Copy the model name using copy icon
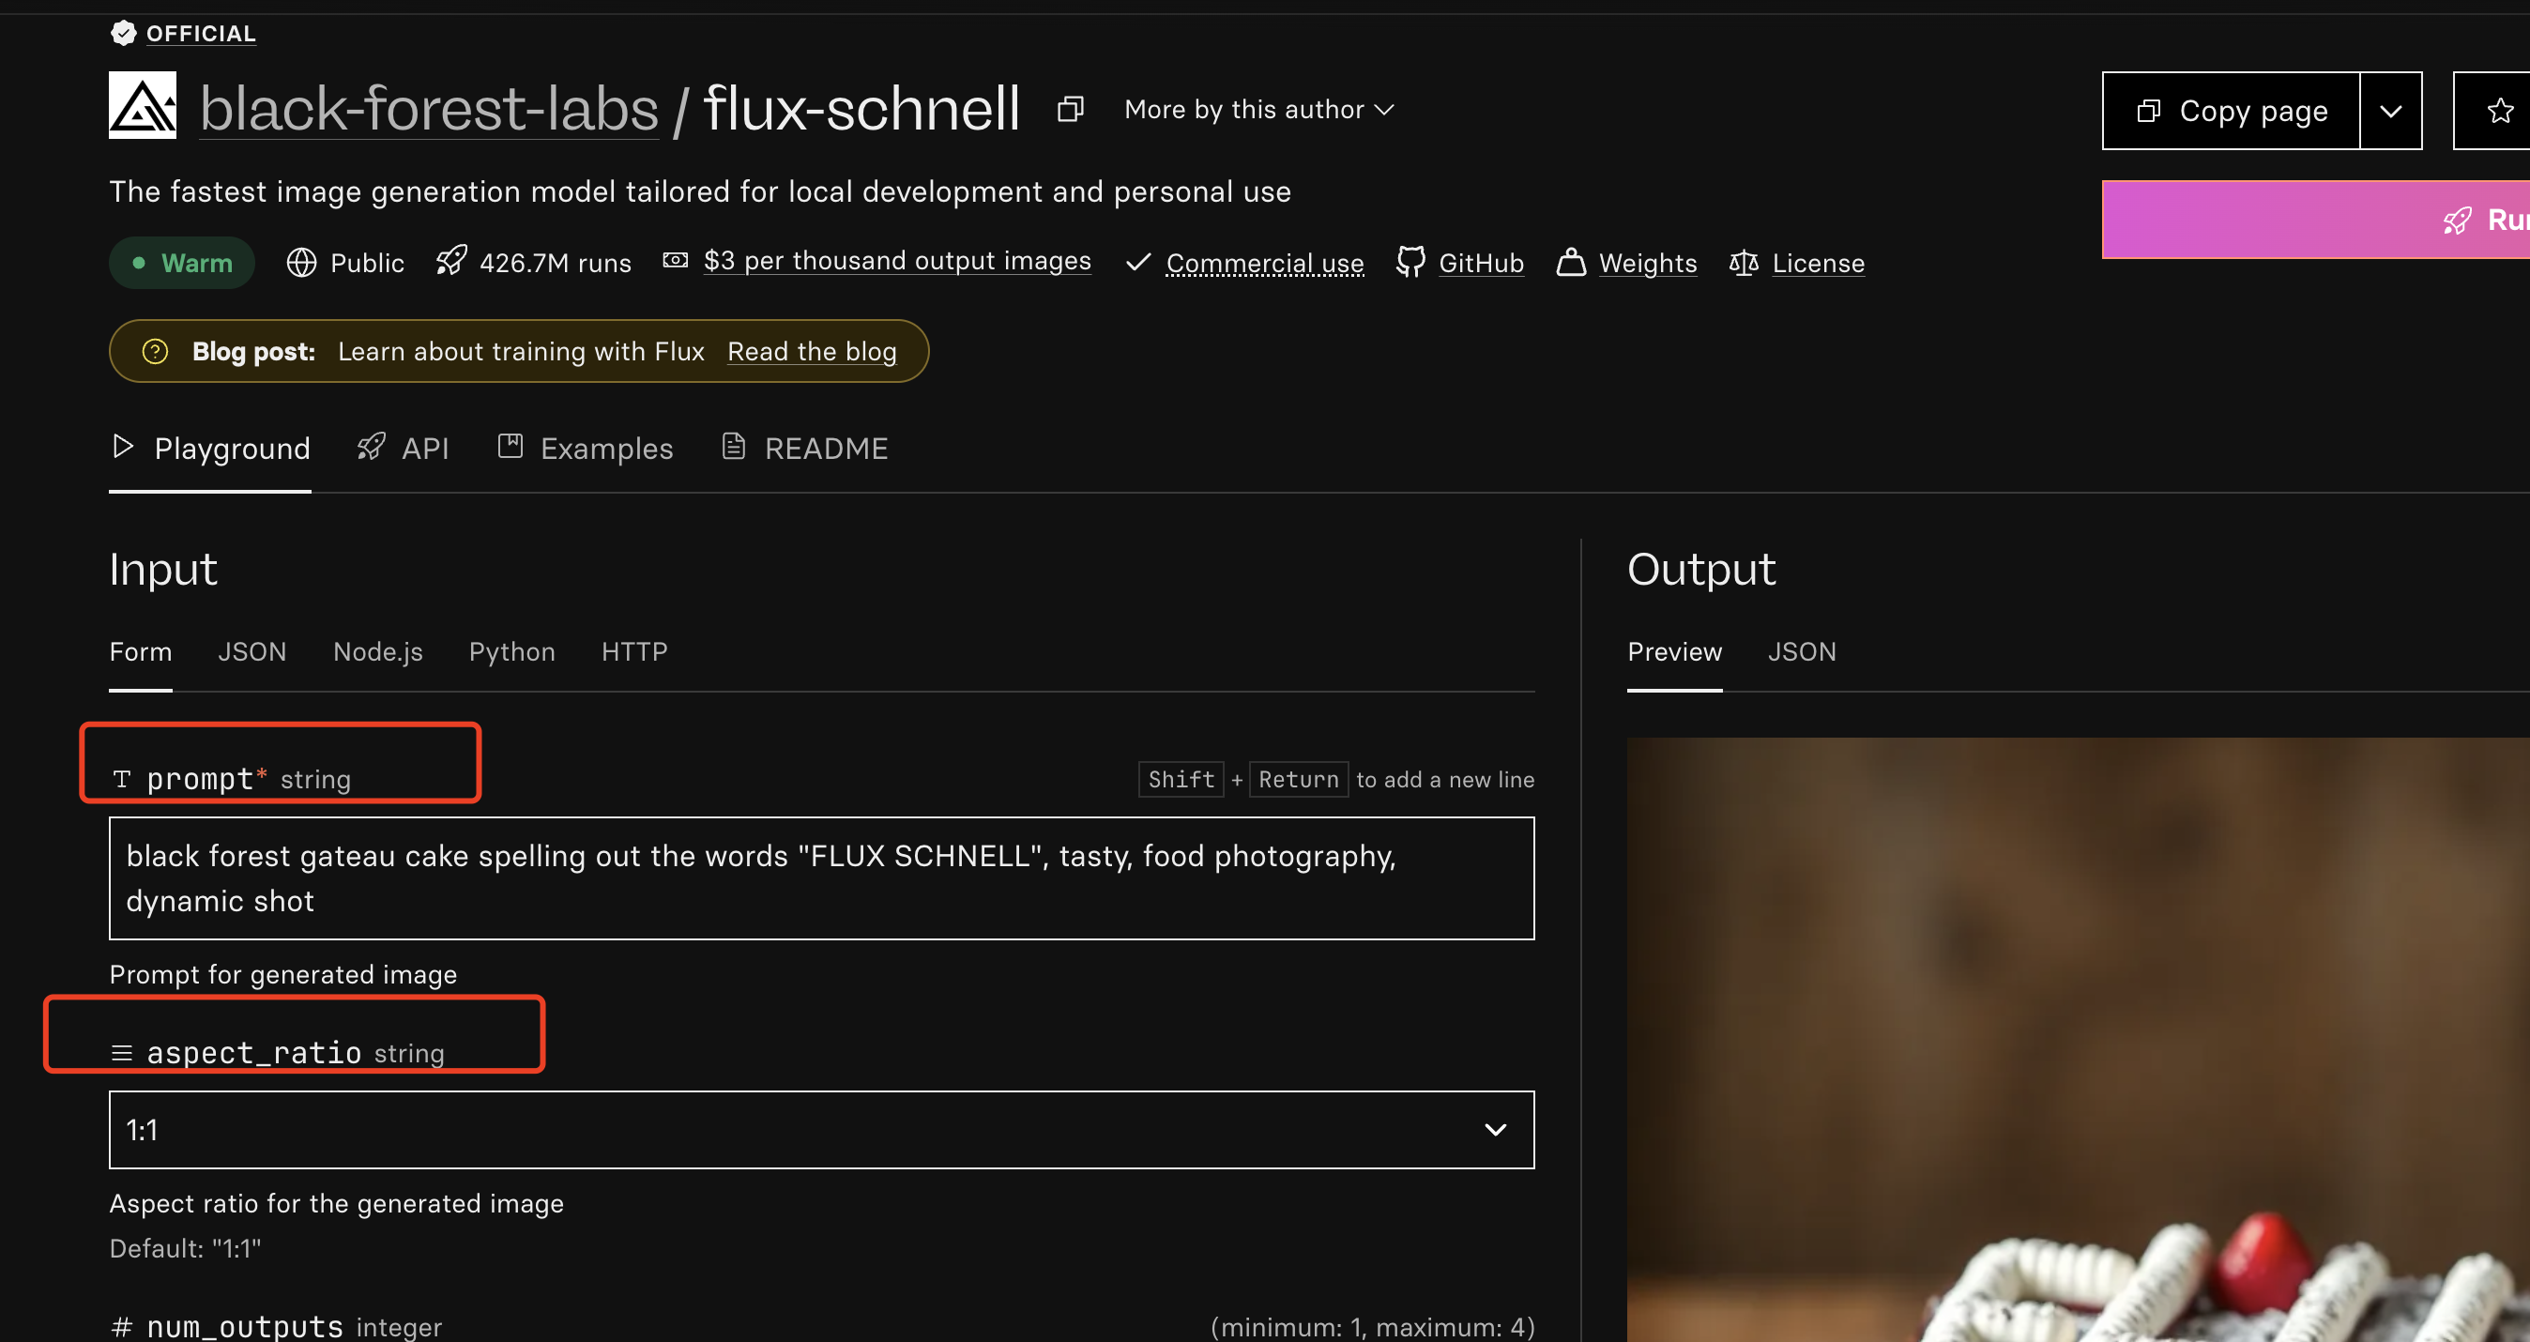The height and width of the screenshot is (1342, 2530). 1070,109
